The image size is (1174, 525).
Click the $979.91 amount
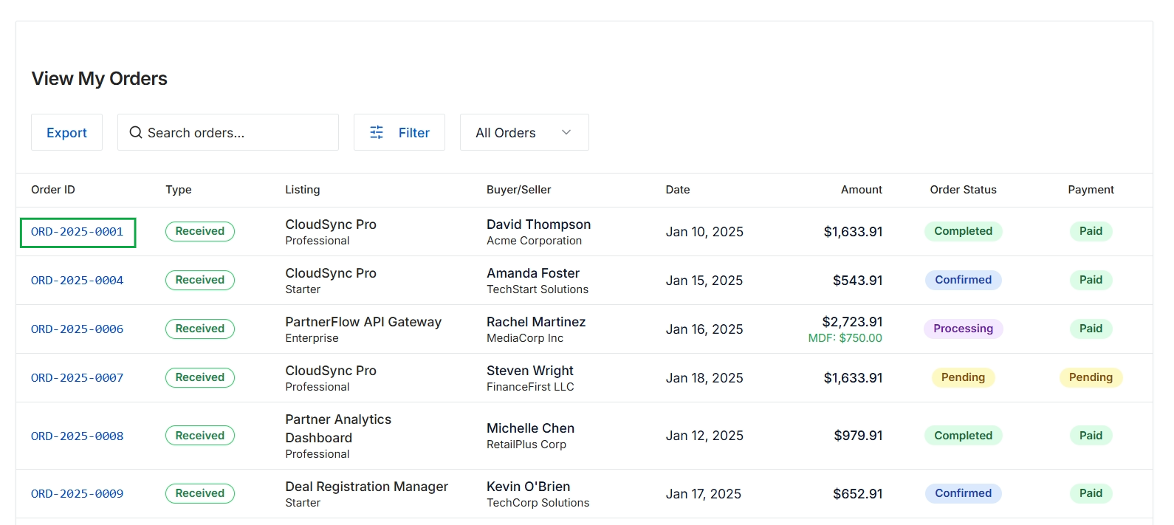858,436
